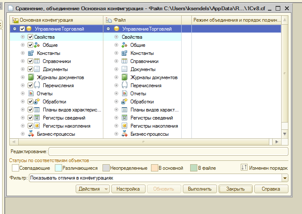Click the Регистры накопления icon in Файл column
The image size is (302, 214).
124,126
